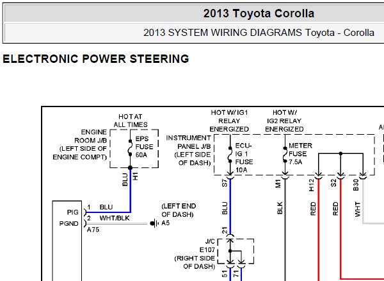Select the "(LEFT END OF DASH)" location note

[179, 210]
